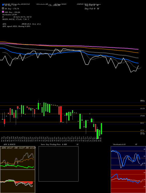Click the last green candlestick on the chart
Image resolution: width=146 pixels, height=193 pixels.
[x=101, y=129]
